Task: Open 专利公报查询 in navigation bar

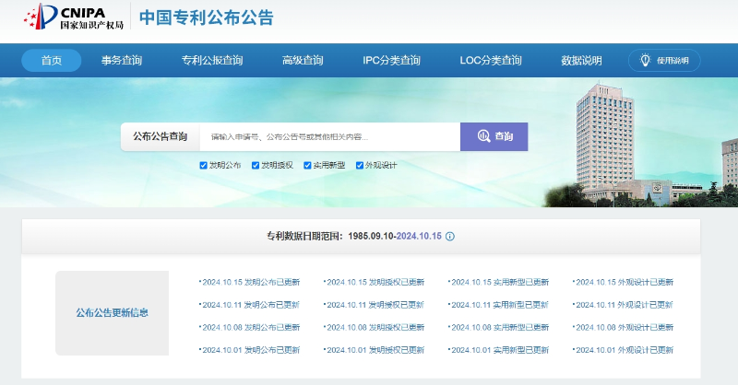Action: tap(212, 61)
